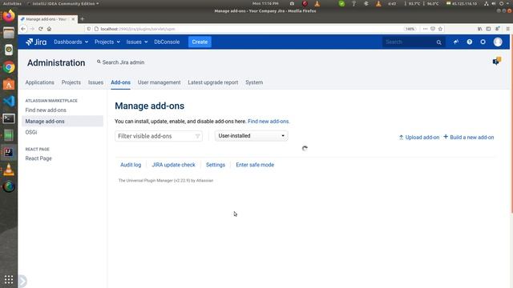The width and height of the screenshot is (513, 288).
Task: Open IntelliJ IDEA from the dock
Action: [x=9, y=153]
